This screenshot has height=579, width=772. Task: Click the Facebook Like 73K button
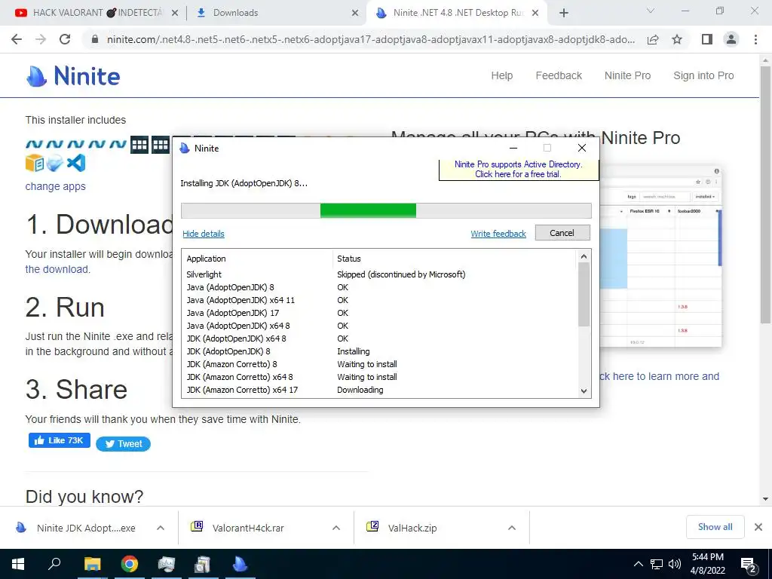click(59, 440)
